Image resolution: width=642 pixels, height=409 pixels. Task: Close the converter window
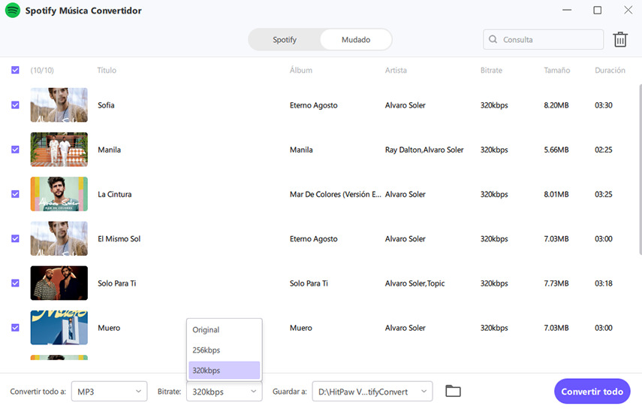tap(628, 10)
